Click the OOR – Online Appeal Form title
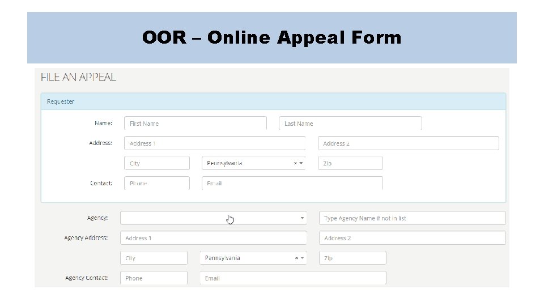Viewport: 544px width, 306px height. (272, 37)
